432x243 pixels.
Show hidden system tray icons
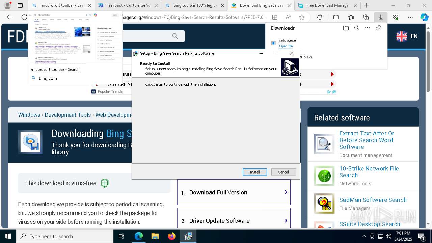tap(364, 236)
